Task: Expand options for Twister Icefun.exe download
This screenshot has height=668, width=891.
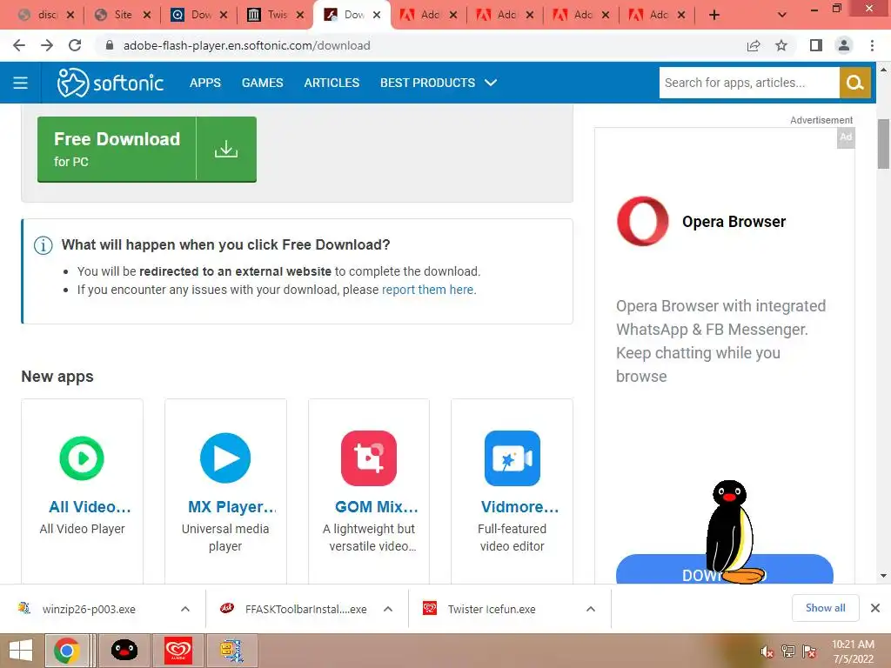Action: click(591, 609)
